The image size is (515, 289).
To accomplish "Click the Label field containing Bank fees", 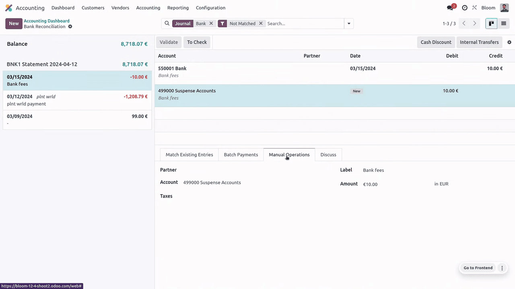I will click(394, 170).
